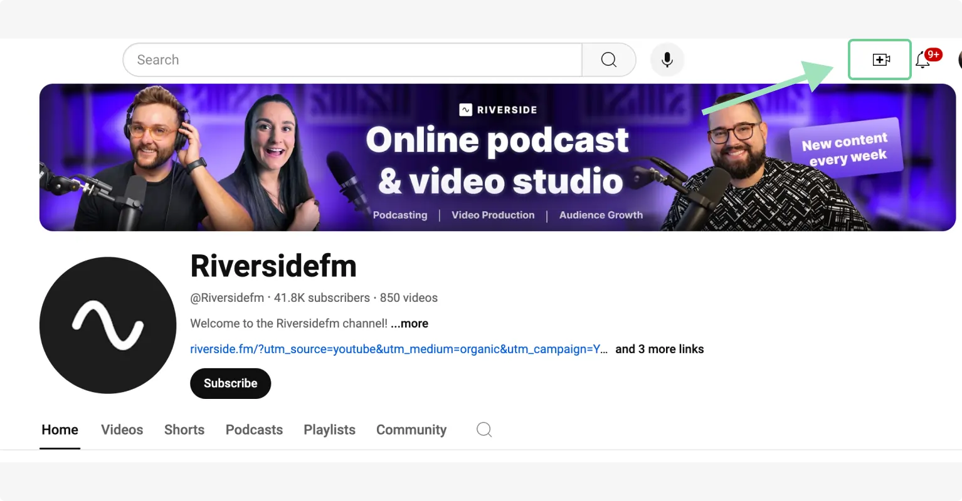Activate voice search microphone
The height and width of the screenshot is (501, 962).
pos(667,59)
